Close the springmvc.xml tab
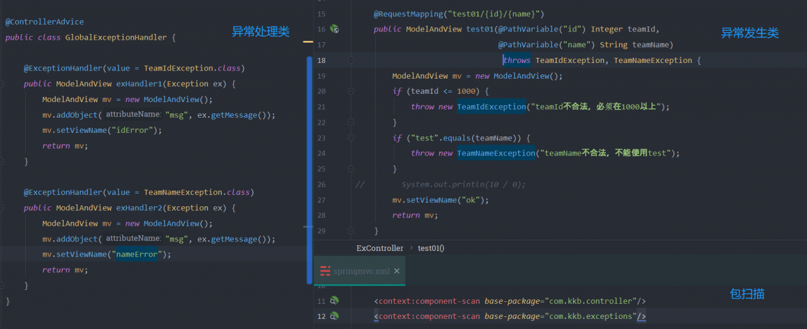 coord(397,271)
